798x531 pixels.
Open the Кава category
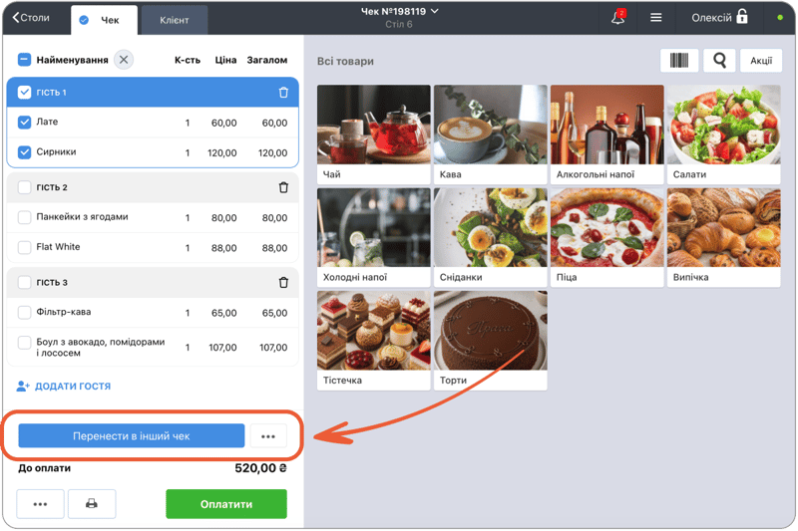click(x=491, y=134)
